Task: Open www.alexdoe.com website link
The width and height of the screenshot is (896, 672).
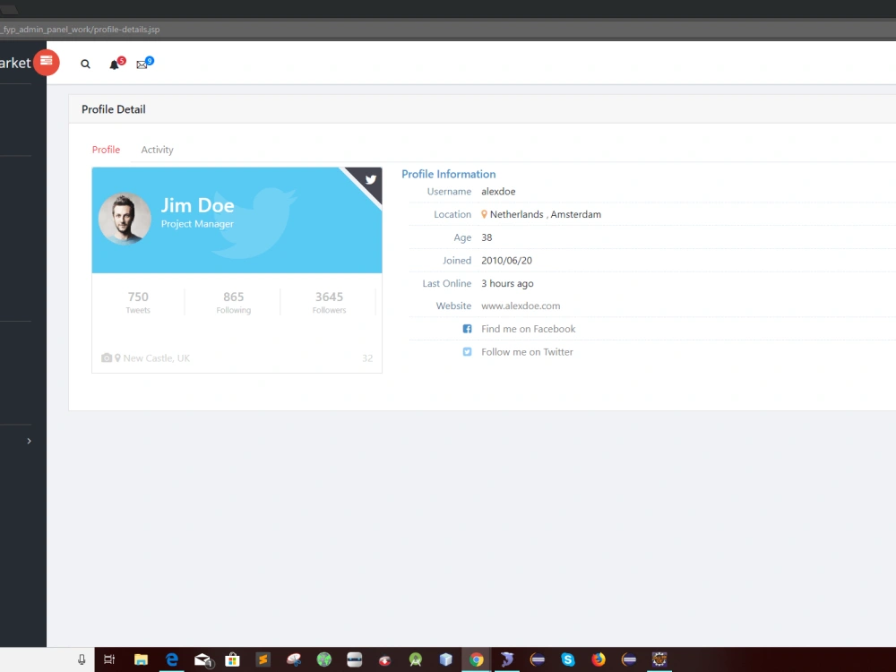Action: coord(521,306)
